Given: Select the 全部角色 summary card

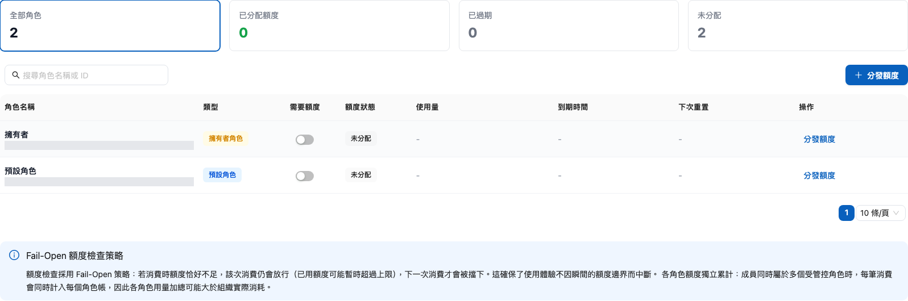Looking at the screenshot, I should (x=110, y=26).
